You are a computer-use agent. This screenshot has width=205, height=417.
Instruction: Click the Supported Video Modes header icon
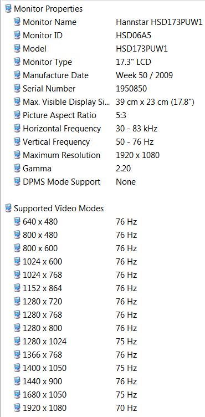pos(8,208)
